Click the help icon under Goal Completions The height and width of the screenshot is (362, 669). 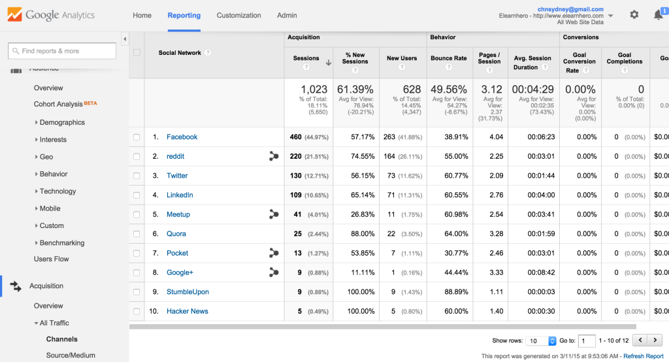624,70
